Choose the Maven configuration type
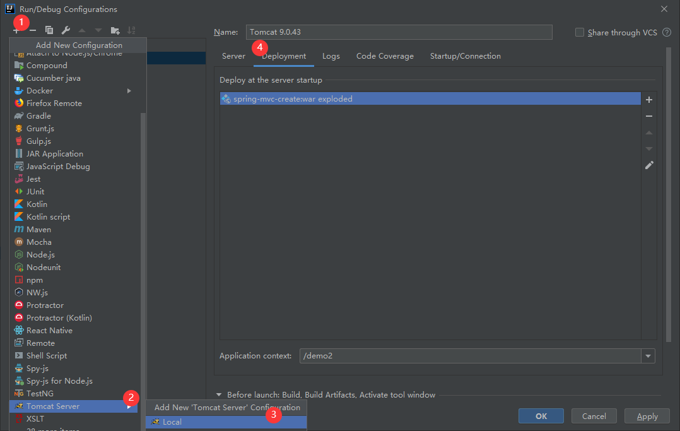 [x=74, y=229]
